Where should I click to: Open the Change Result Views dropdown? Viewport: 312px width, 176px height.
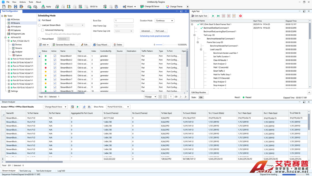[56, 107]
